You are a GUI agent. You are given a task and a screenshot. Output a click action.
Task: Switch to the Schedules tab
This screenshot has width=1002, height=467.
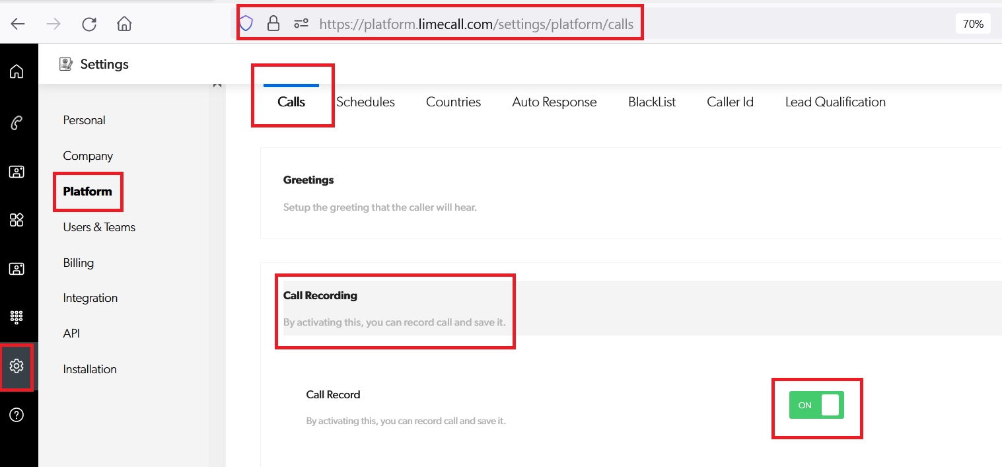pos(365,102)
